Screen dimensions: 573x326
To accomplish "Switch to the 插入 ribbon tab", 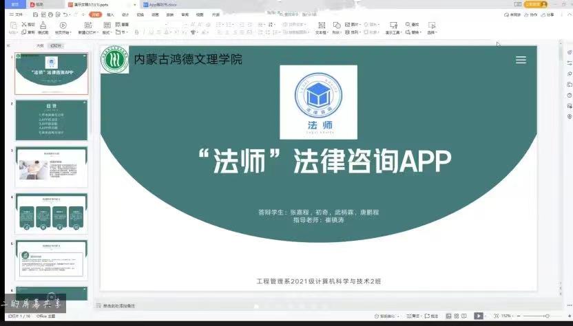I will [x=110, y=15].
